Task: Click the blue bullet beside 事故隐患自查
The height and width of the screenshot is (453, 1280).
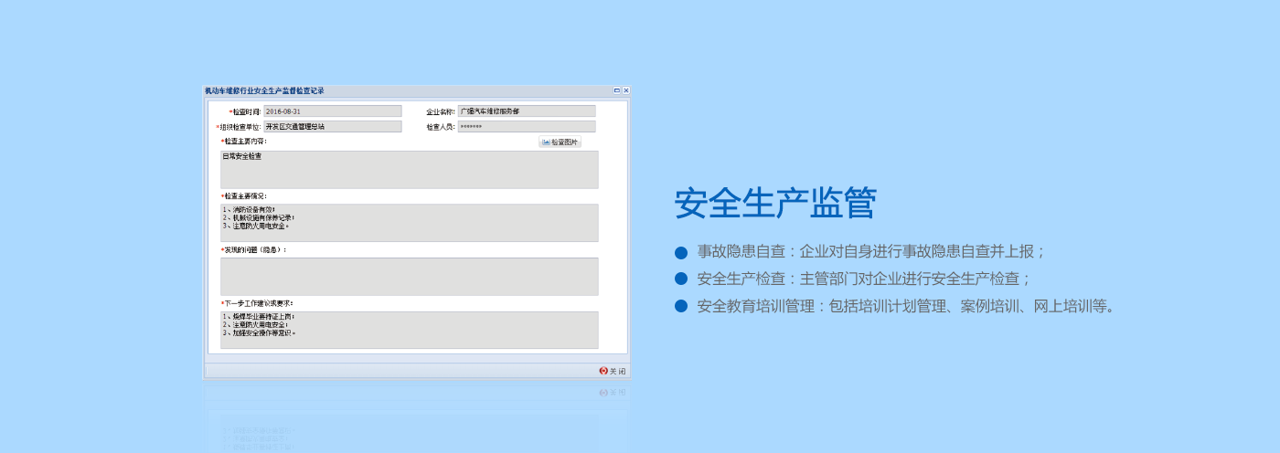Action: pyautogui.click(x=680, y=252)
